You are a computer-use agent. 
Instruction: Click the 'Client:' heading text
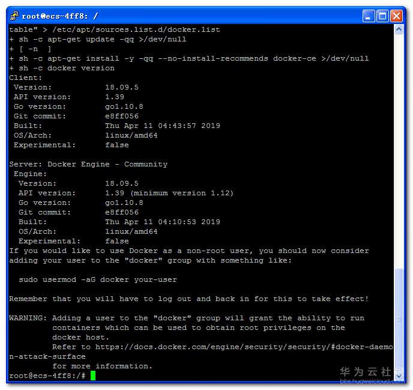pyautogui.click(x=26, y=78)
